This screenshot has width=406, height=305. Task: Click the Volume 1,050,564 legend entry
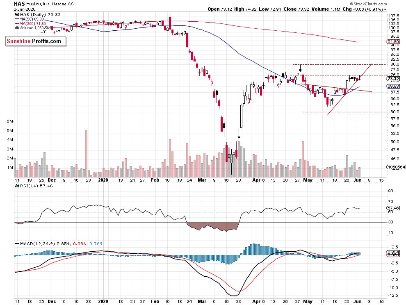click(35, 28)
